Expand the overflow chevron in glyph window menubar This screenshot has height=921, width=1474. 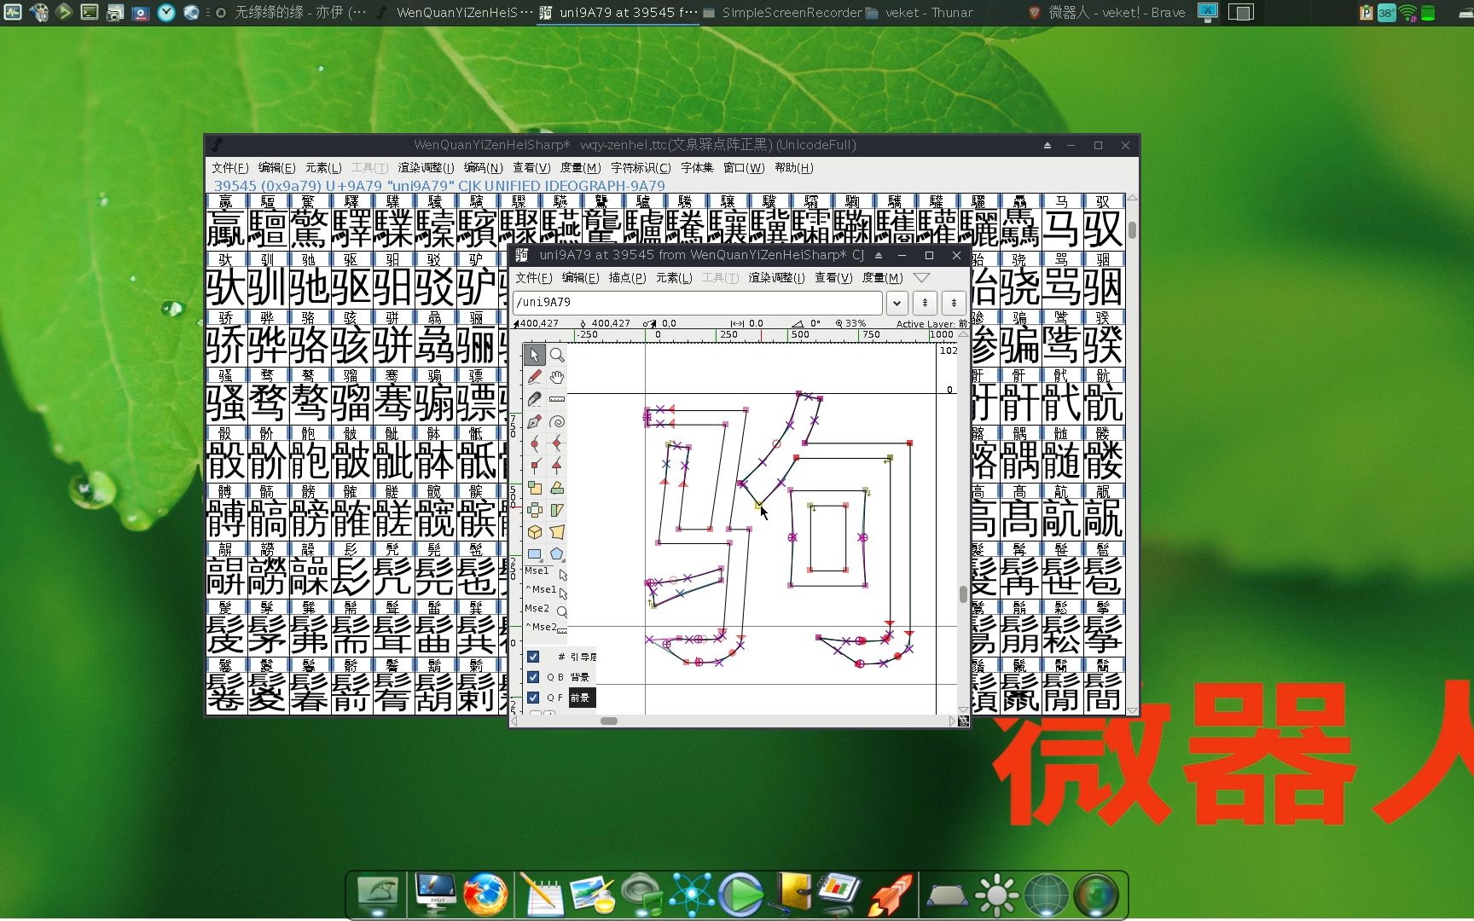(x=922, y=277)
